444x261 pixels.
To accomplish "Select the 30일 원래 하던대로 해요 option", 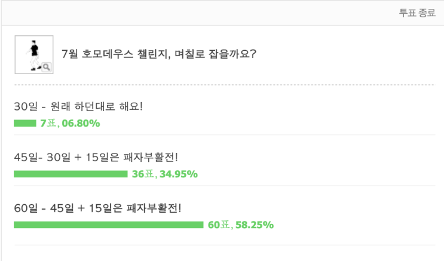I will (78, 107).
